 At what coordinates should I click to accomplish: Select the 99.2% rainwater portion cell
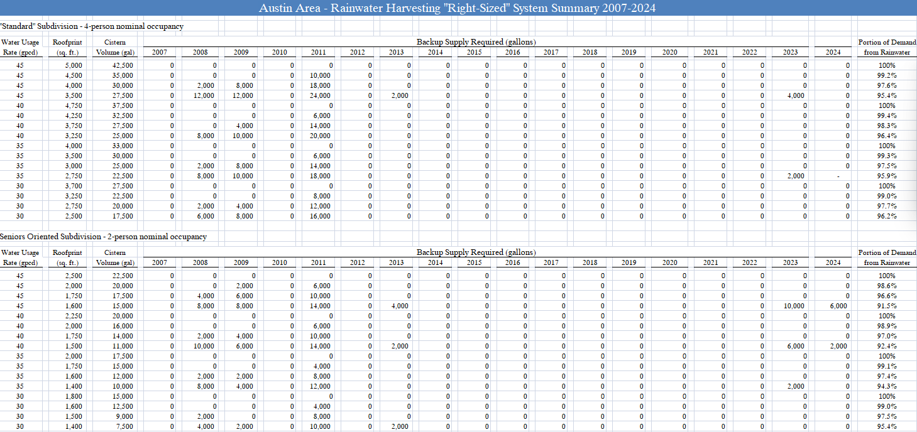[x=887, y=75]
